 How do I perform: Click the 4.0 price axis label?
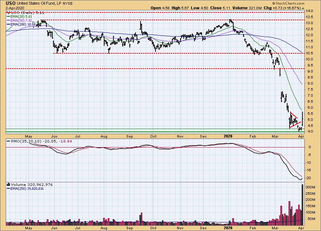(x=310, y=131)
